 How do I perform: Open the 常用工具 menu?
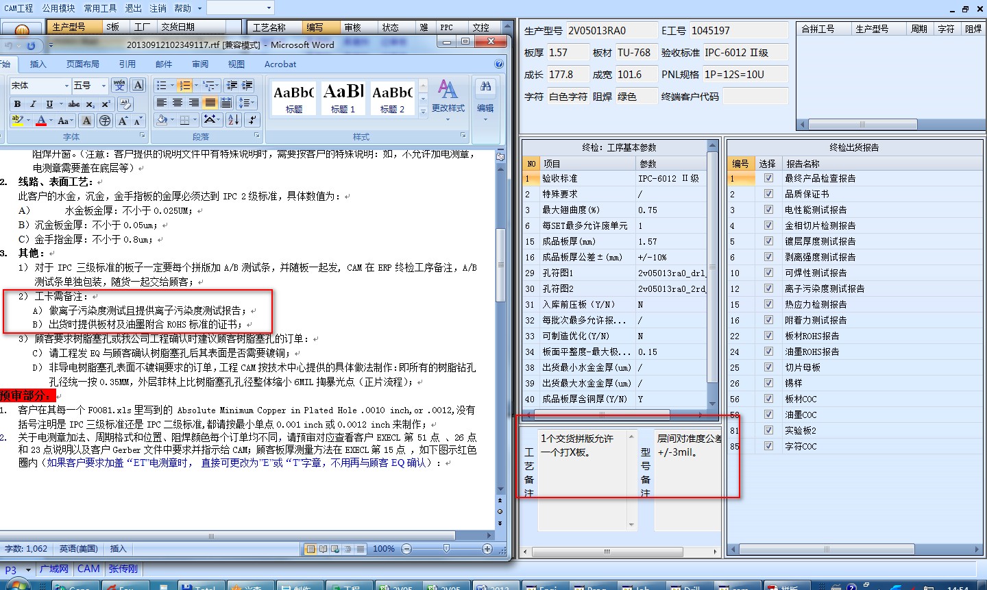(101, 8)
